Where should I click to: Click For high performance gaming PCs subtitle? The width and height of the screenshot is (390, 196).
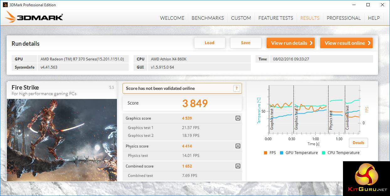(x=44, y=94)
